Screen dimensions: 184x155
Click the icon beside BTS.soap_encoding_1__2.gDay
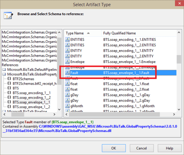coord(67,100)
